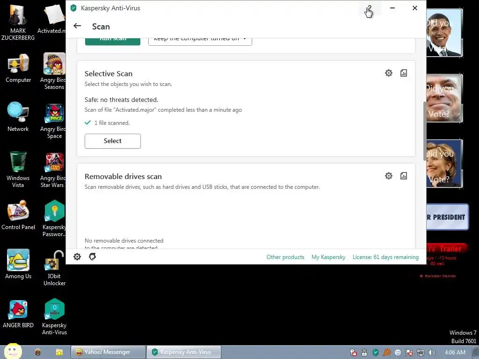Click the green Run scan button
Screen dimensions: 479x359
pyautogui.click(x=112, y=42)
